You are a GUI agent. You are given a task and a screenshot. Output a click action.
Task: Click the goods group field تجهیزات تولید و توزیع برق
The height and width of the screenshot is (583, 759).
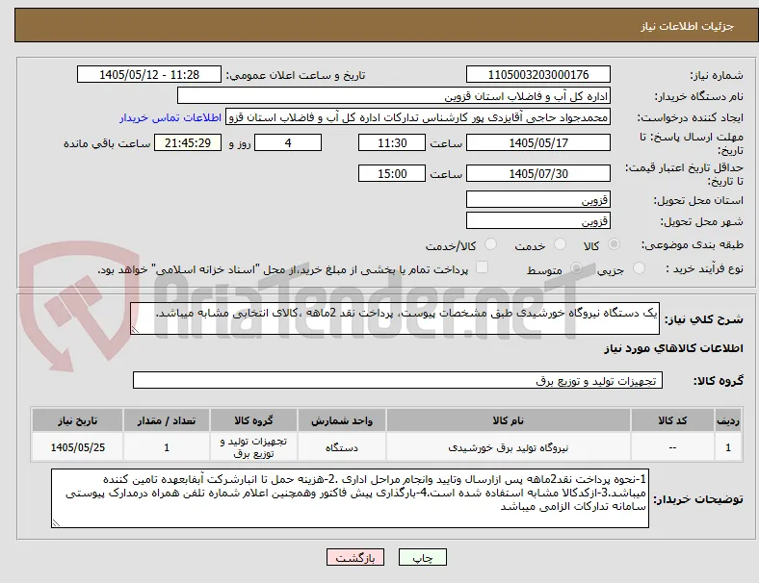pyautogui.click(x=398, y=380)
